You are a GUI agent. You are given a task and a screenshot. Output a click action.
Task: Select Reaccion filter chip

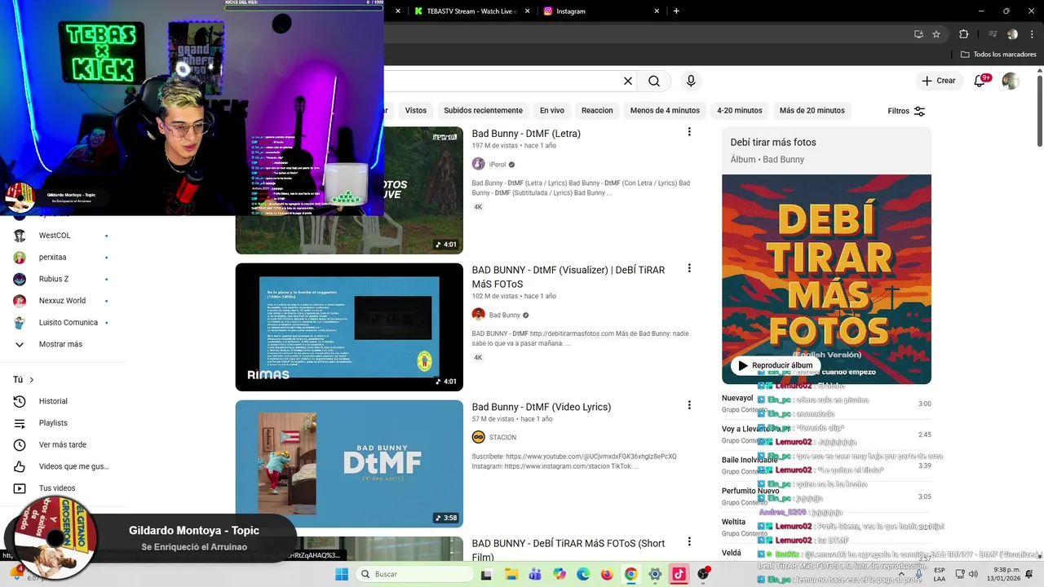coord(597,110)
